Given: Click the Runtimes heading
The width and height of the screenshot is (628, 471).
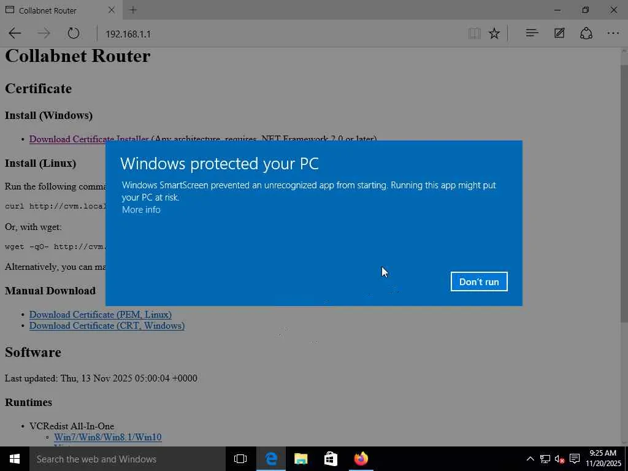Looking at the screenshot, I should [28, 402].
